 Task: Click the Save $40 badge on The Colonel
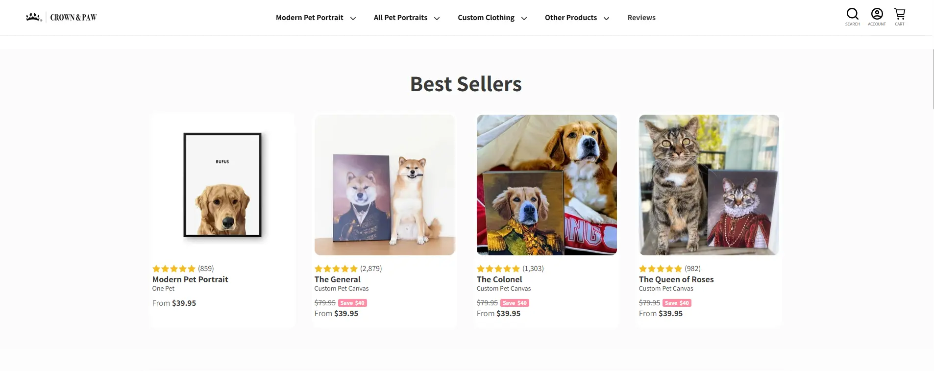click(514, 303)
